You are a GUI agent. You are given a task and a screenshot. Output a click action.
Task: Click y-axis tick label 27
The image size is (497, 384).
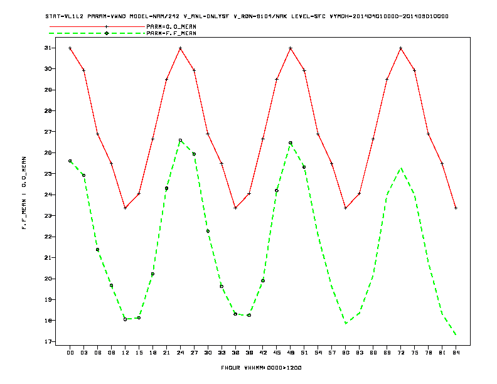48,132
